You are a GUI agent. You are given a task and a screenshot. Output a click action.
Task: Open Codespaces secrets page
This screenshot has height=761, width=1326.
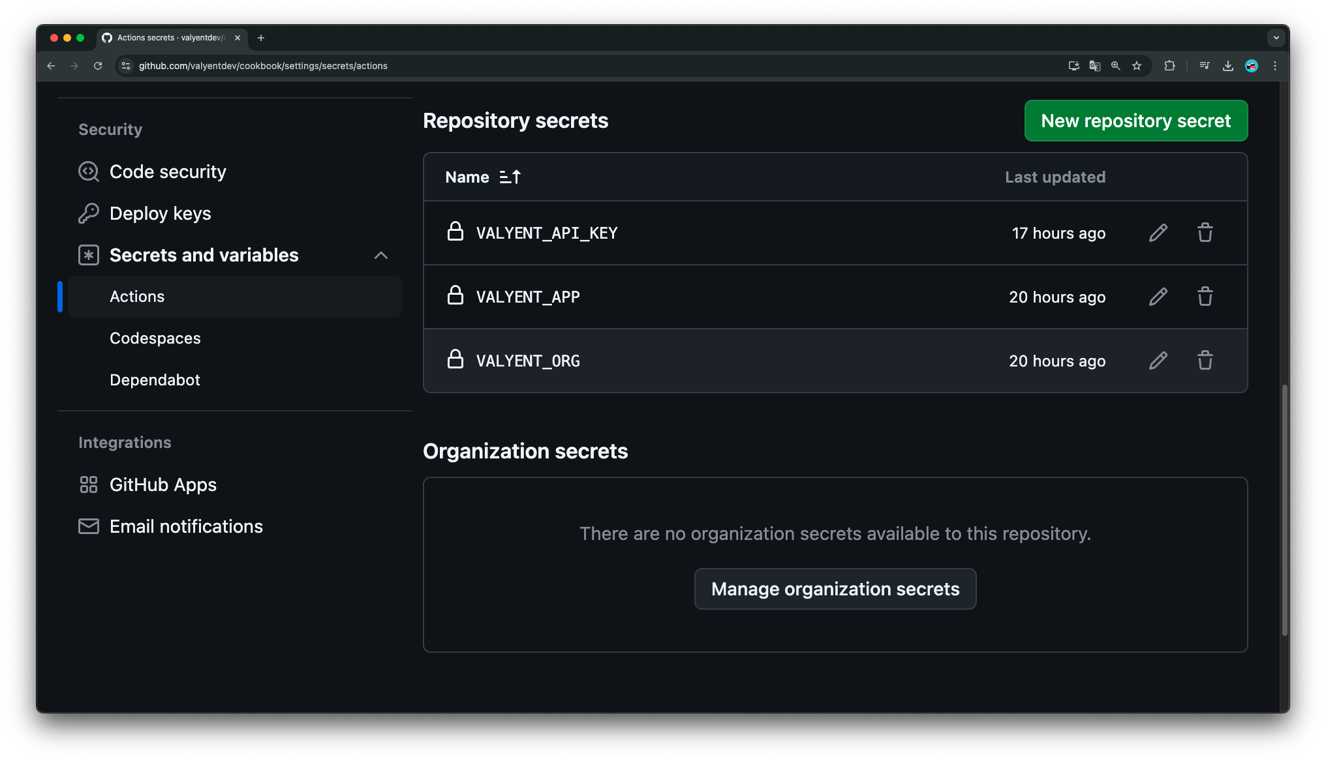155,338
